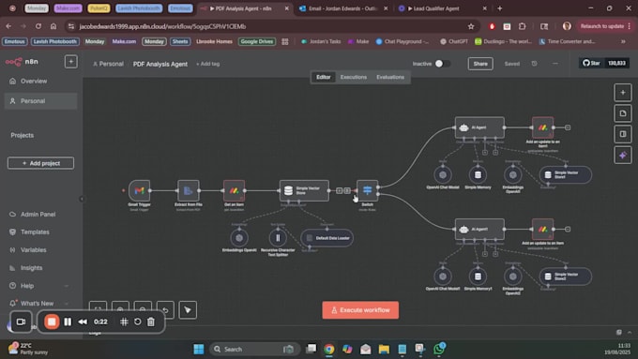Click the recorder grid icon

(124, 322)
